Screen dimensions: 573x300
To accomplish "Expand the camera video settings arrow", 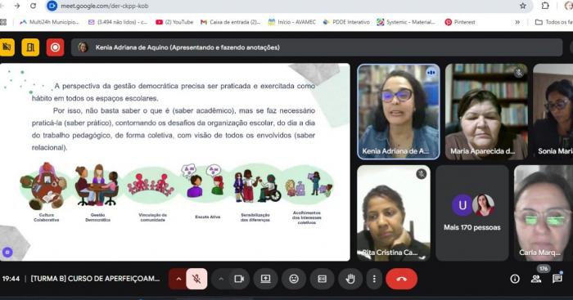I will click(221, 280).
